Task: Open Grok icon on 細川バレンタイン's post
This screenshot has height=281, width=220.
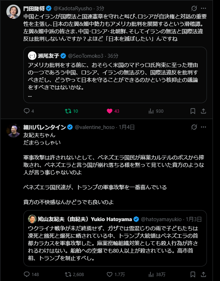Action: click(194, 127)
